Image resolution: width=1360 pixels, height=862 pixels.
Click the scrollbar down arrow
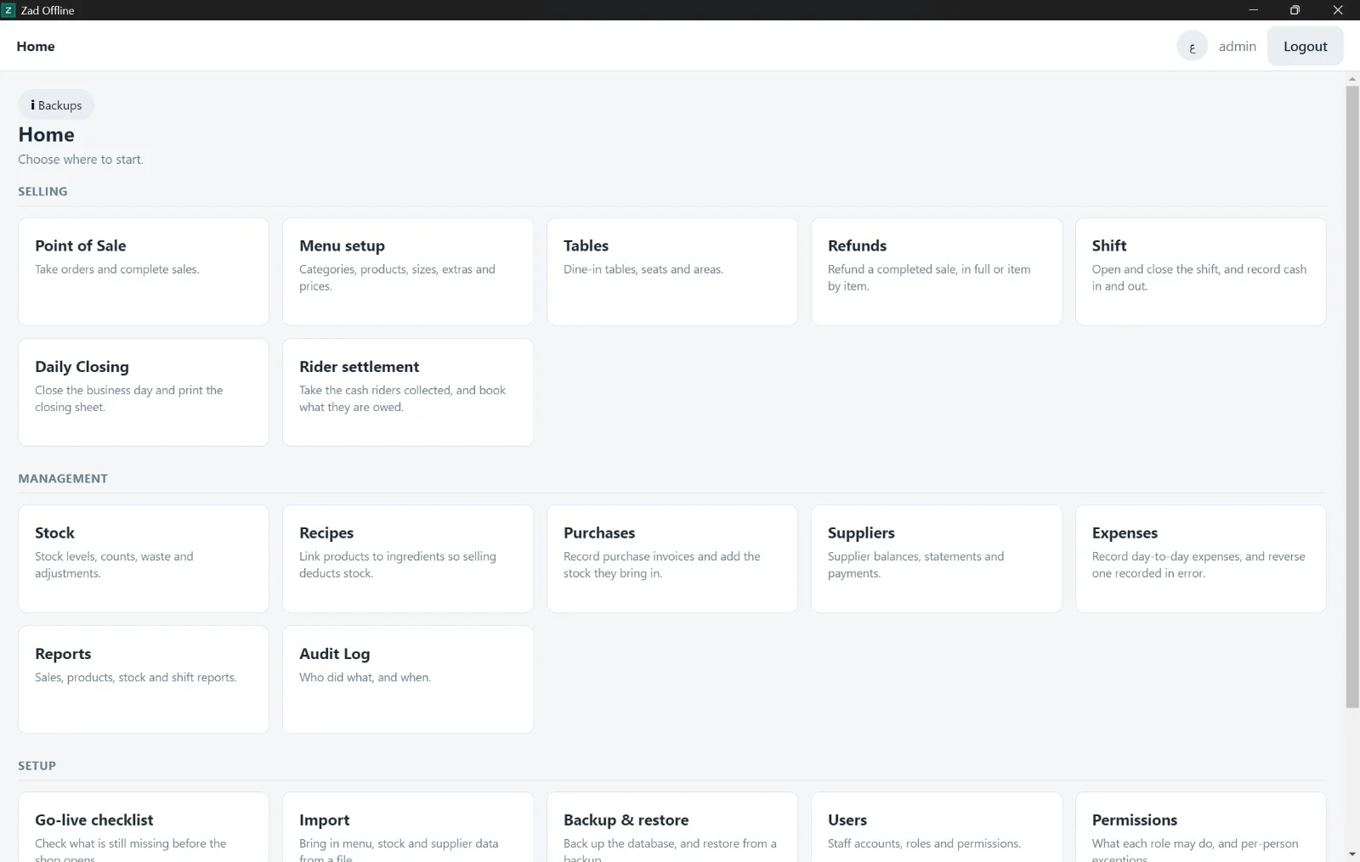(x=1351, y=854)
